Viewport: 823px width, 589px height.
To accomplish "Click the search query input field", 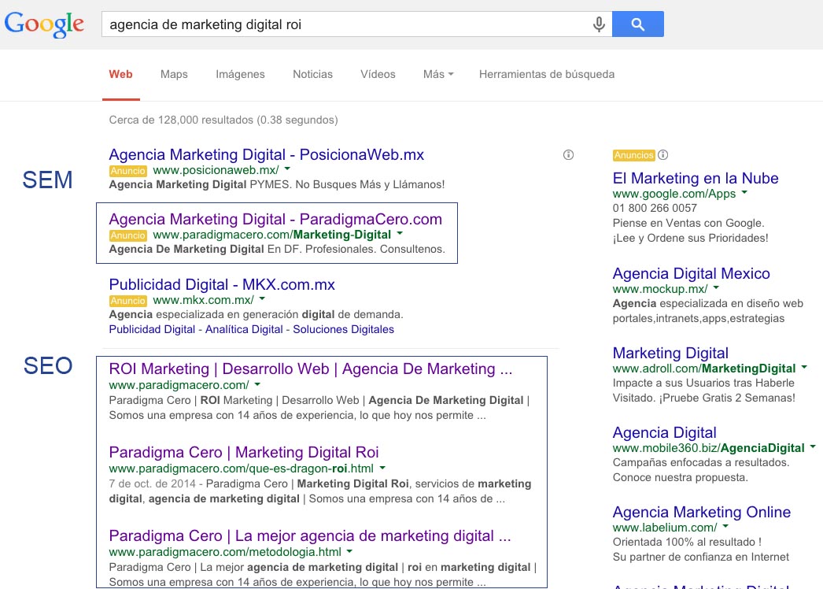I will tap(346, 24).
